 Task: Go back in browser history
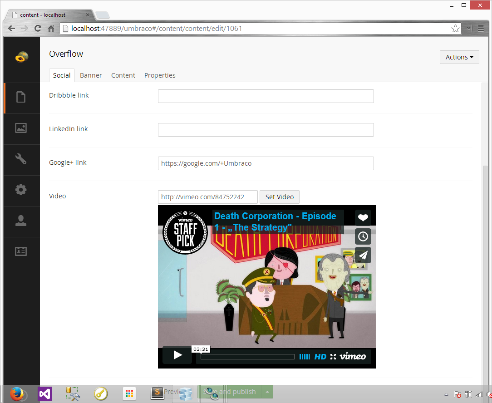pyautogui.click(x=12, y=29)
